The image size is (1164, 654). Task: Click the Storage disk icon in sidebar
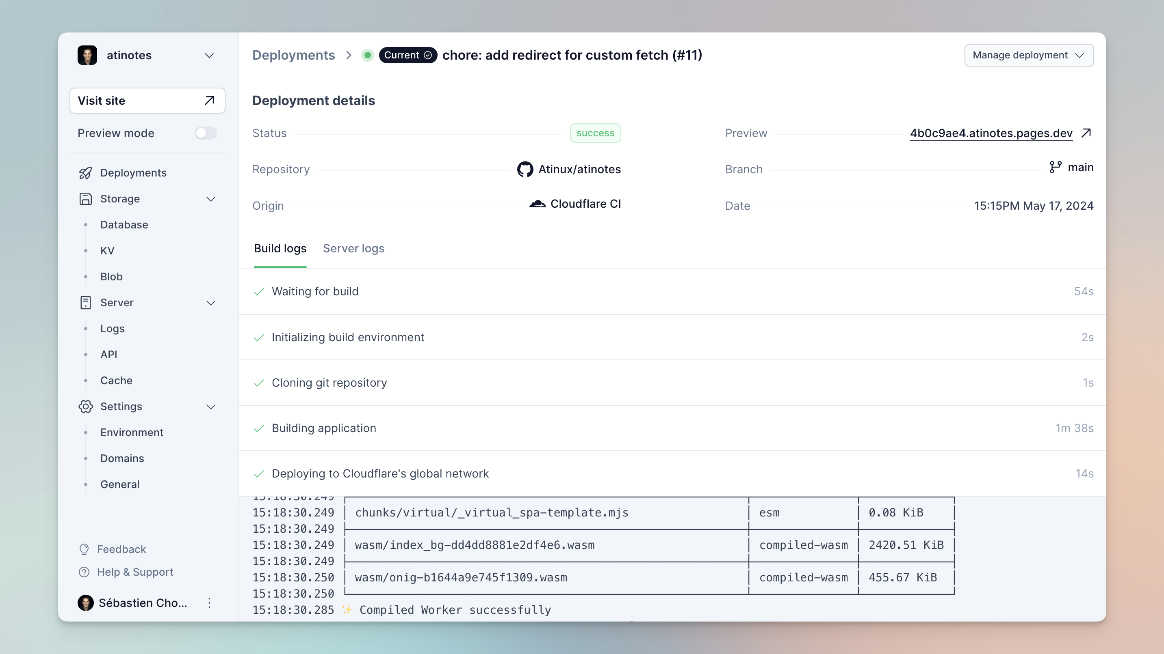(x=86, y=198)
